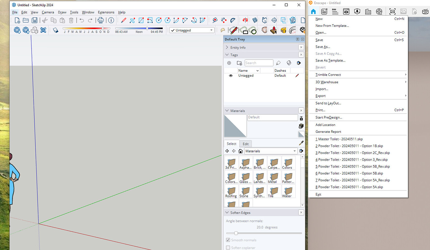Select the Tape Measure tool
The width and height of the screenshot is (430, 250).
click(x=215, y=20)
